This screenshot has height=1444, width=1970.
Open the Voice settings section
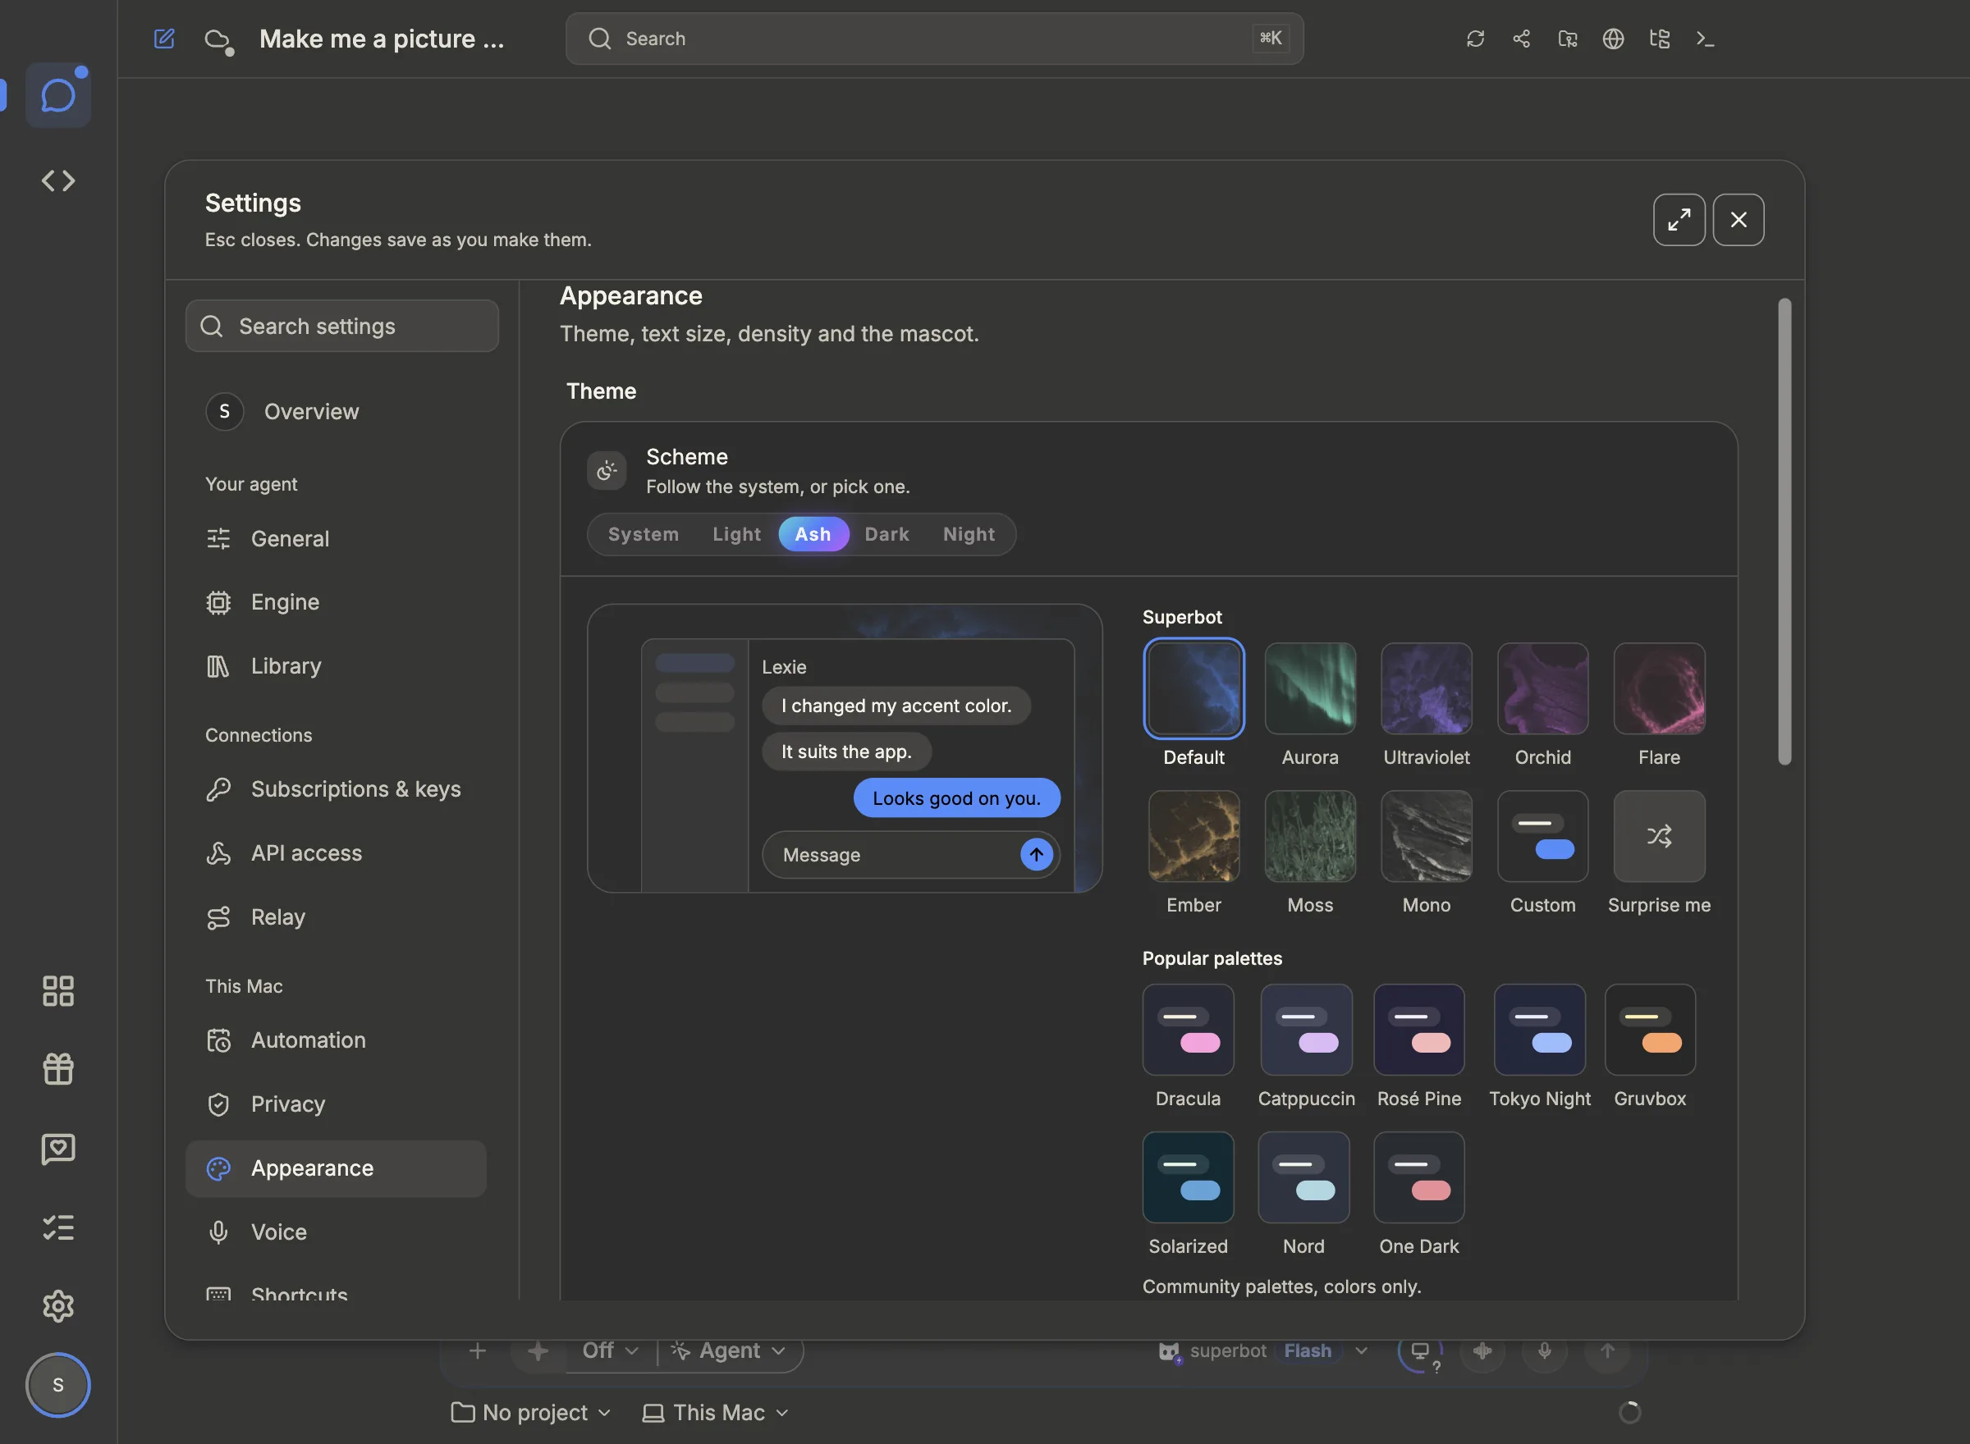336,1232
